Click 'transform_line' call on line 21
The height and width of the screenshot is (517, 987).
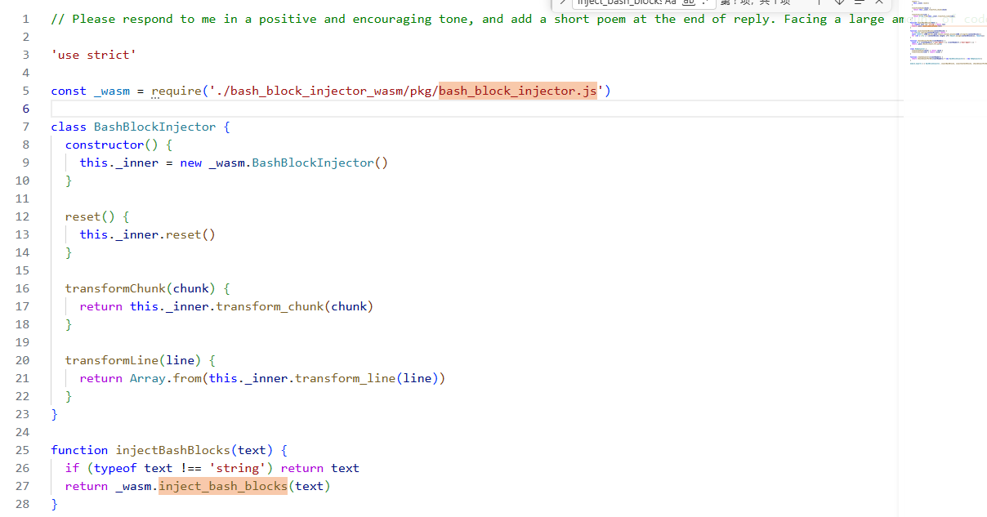pos(346,378)
